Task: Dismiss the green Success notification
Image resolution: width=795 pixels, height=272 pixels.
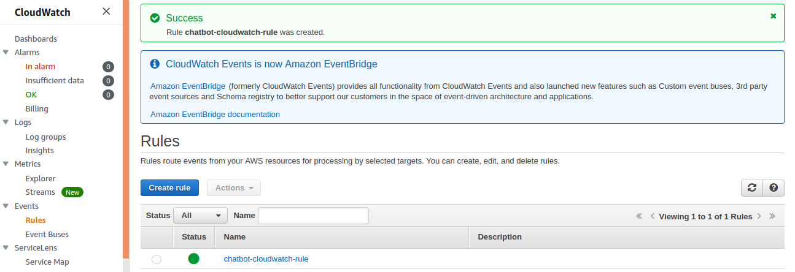Action: (x=774, y=16)
